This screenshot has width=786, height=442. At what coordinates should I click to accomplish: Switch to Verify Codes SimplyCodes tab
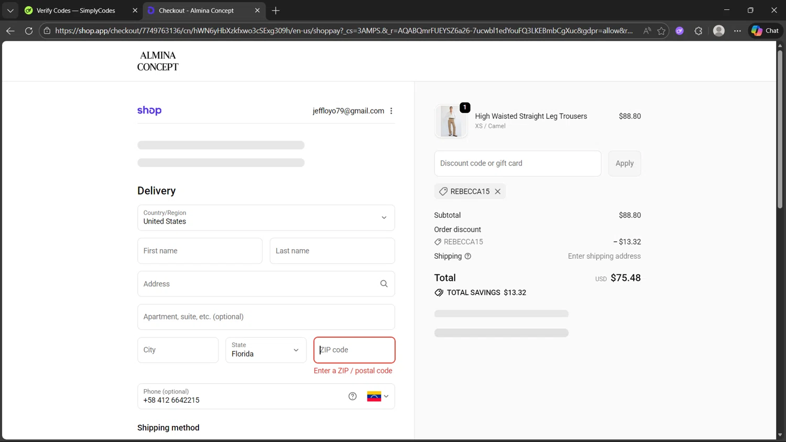(75, 10)
